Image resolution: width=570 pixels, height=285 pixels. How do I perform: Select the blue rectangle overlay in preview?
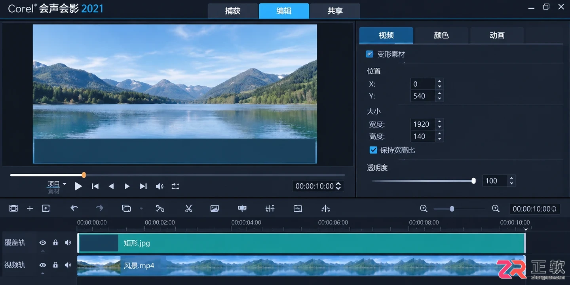tap(175, 151)
